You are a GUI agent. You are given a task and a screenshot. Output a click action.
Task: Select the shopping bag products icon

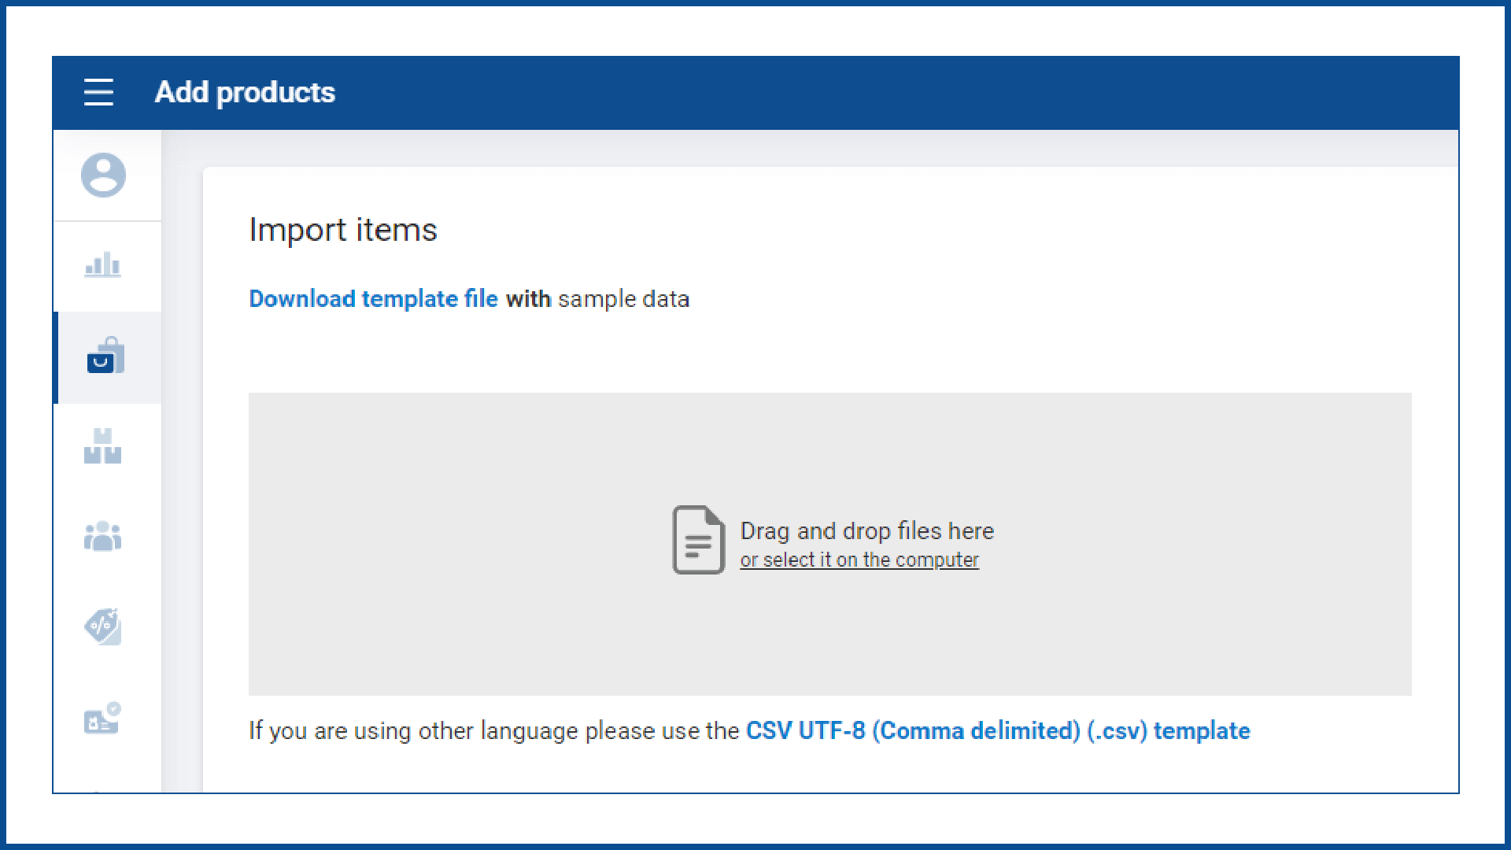point(105,357)
